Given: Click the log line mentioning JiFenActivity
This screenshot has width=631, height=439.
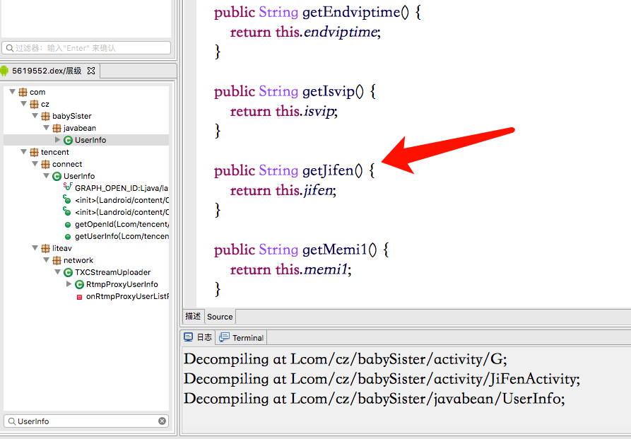Looking at the screenshot, I should coord(382,379).
